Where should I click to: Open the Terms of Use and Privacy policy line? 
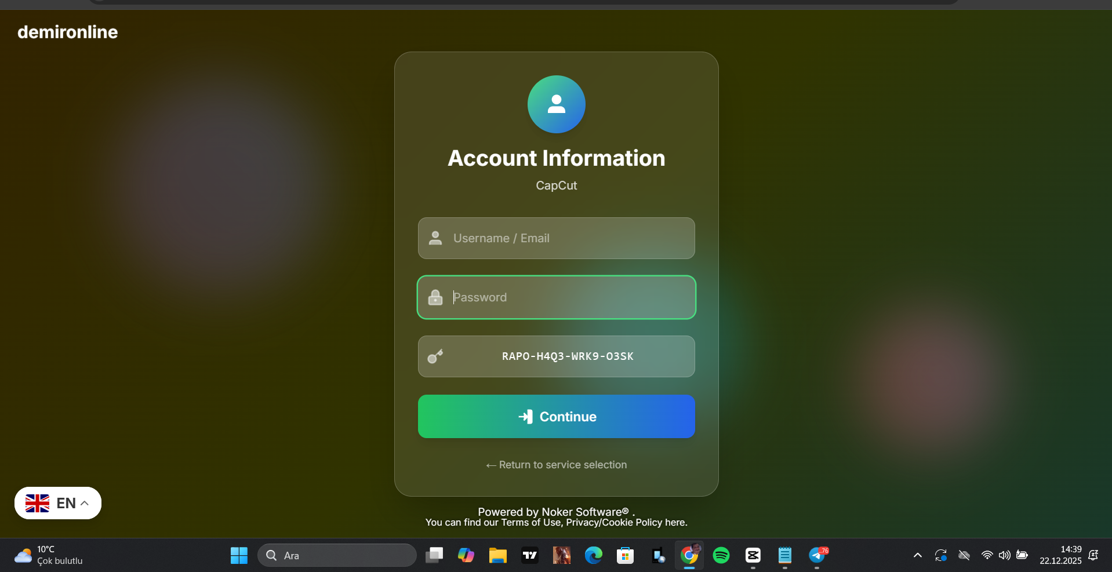(x=557, y=522)
